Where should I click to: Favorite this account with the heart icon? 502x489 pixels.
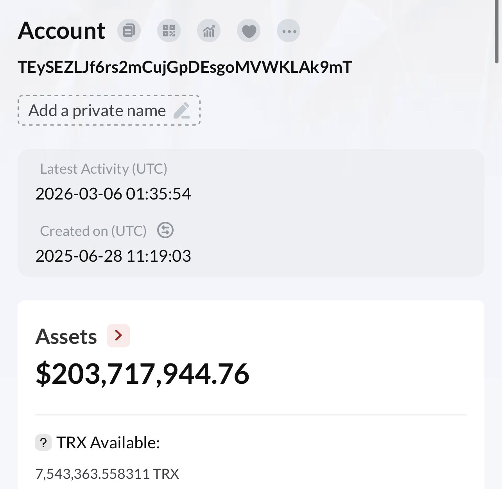(249, 31)
